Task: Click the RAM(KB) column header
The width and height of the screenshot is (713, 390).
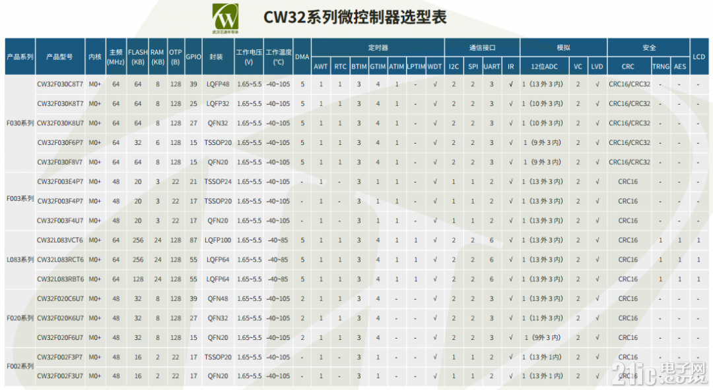Action: tap(157, 57)
